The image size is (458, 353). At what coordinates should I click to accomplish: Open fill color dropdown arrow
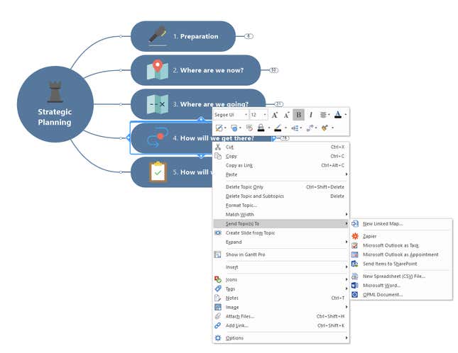[269, 128]
